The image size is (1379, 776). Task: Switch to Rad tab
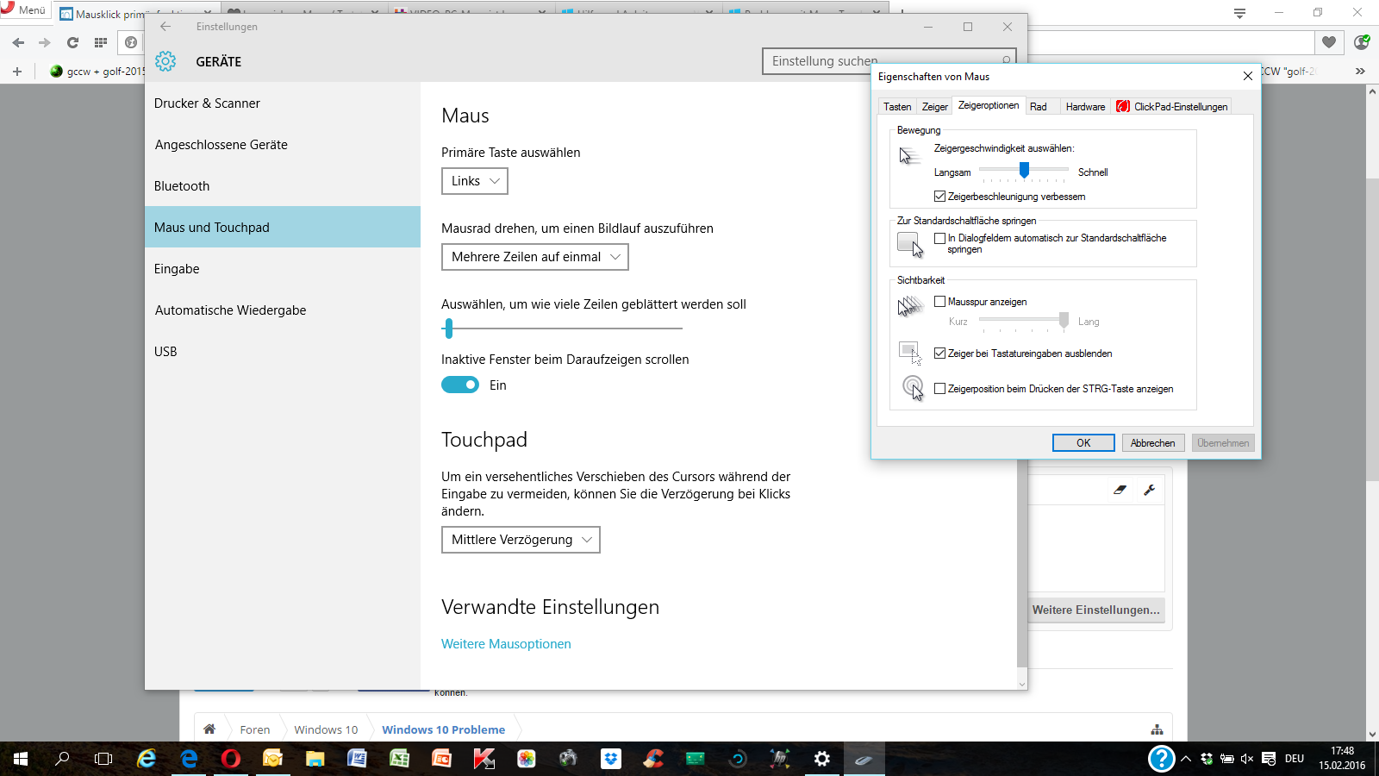coord(1039,107)
